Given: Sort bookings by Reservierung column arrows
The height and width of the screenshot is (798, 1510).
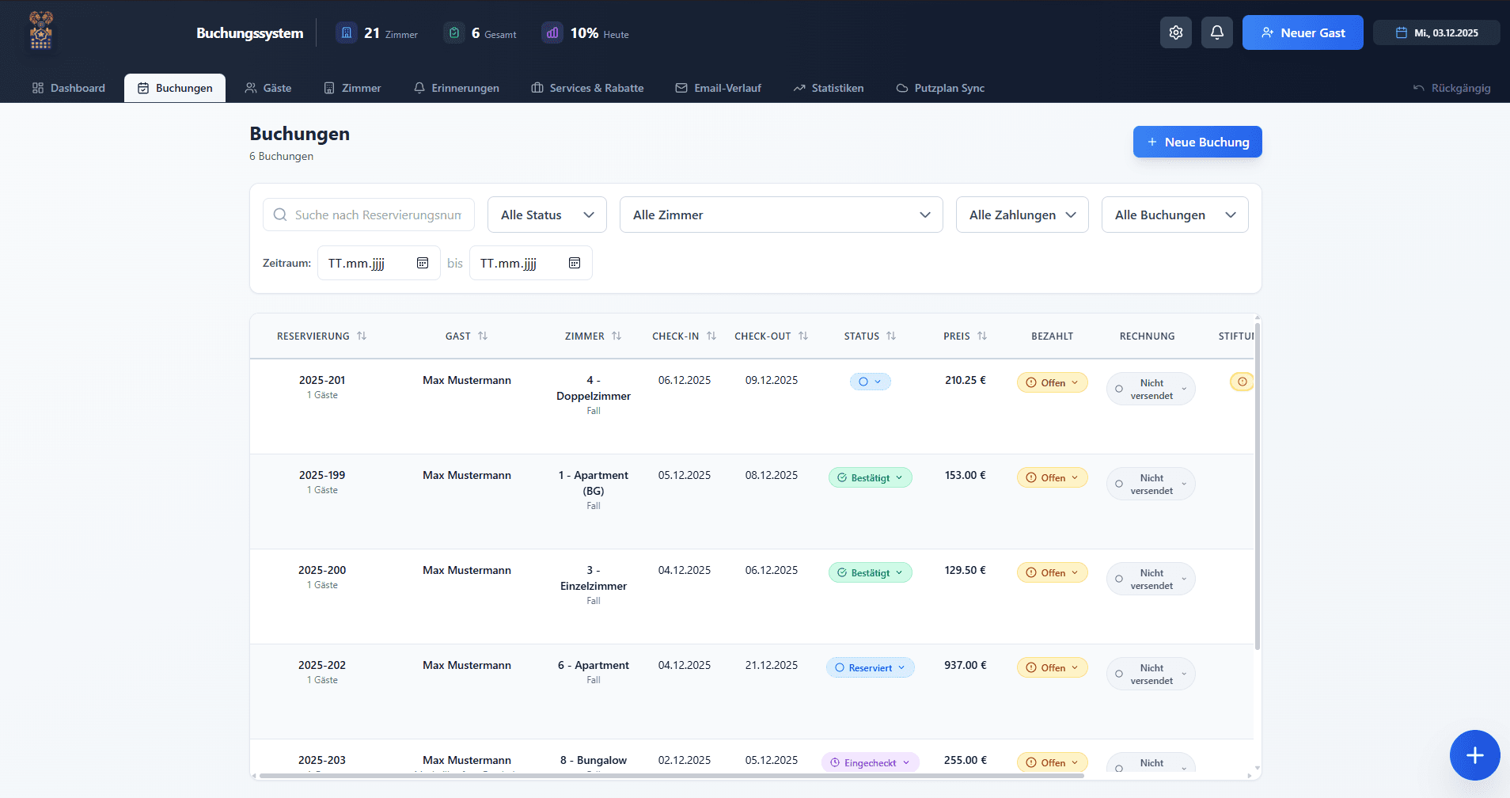Looking at the screenshot, I should click(x=362, y=336).
